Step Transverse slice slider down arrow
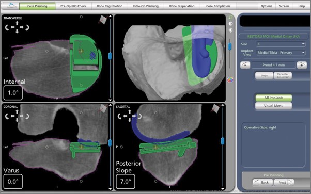Image resolution: width=311 pixels, height=194 pixels. point(110,100)
